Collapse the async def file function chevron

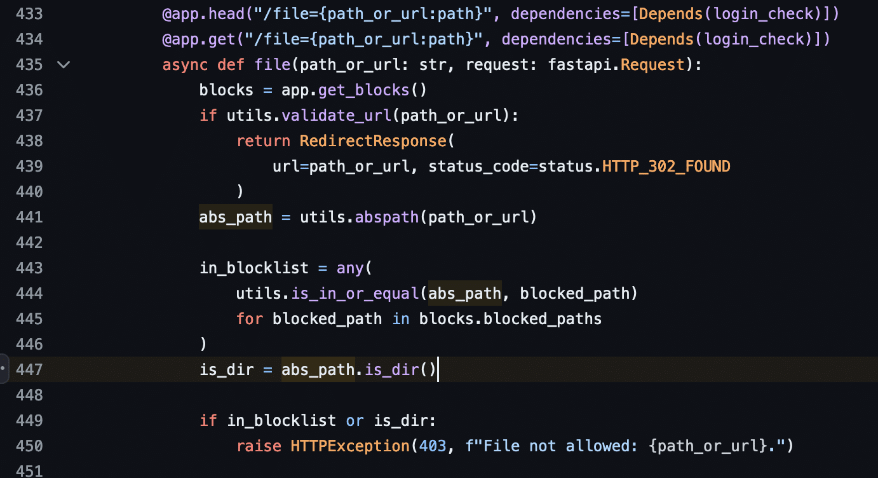click(64, 64)
